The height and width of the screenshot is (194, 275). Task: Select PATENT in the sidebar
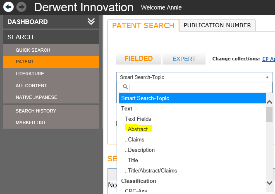click(x=51, y=62)
